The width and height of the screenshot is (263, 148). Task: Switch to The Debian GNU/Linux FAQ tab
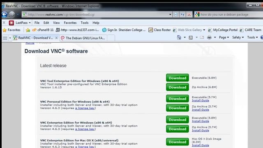pos(83,38)
